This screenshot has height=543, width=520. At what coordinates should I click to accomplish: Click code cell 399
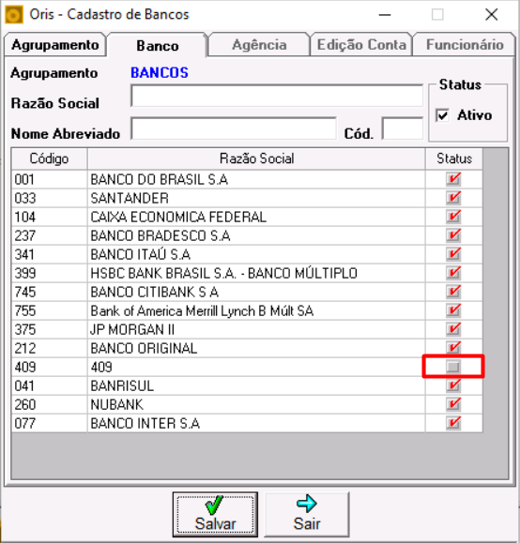(49, 273)
